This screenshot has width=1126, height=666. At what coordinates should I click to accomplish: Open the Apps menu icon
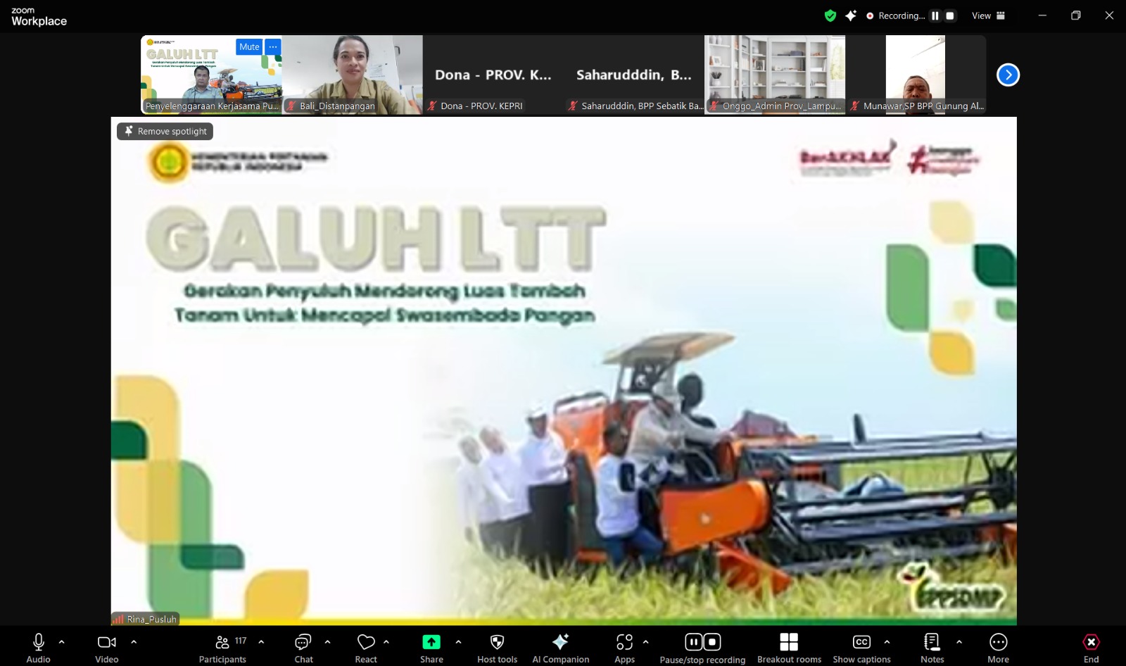[624, 648]
